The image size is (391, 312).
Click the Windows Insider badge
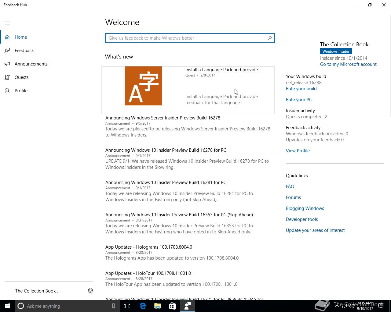click(336, 51)
